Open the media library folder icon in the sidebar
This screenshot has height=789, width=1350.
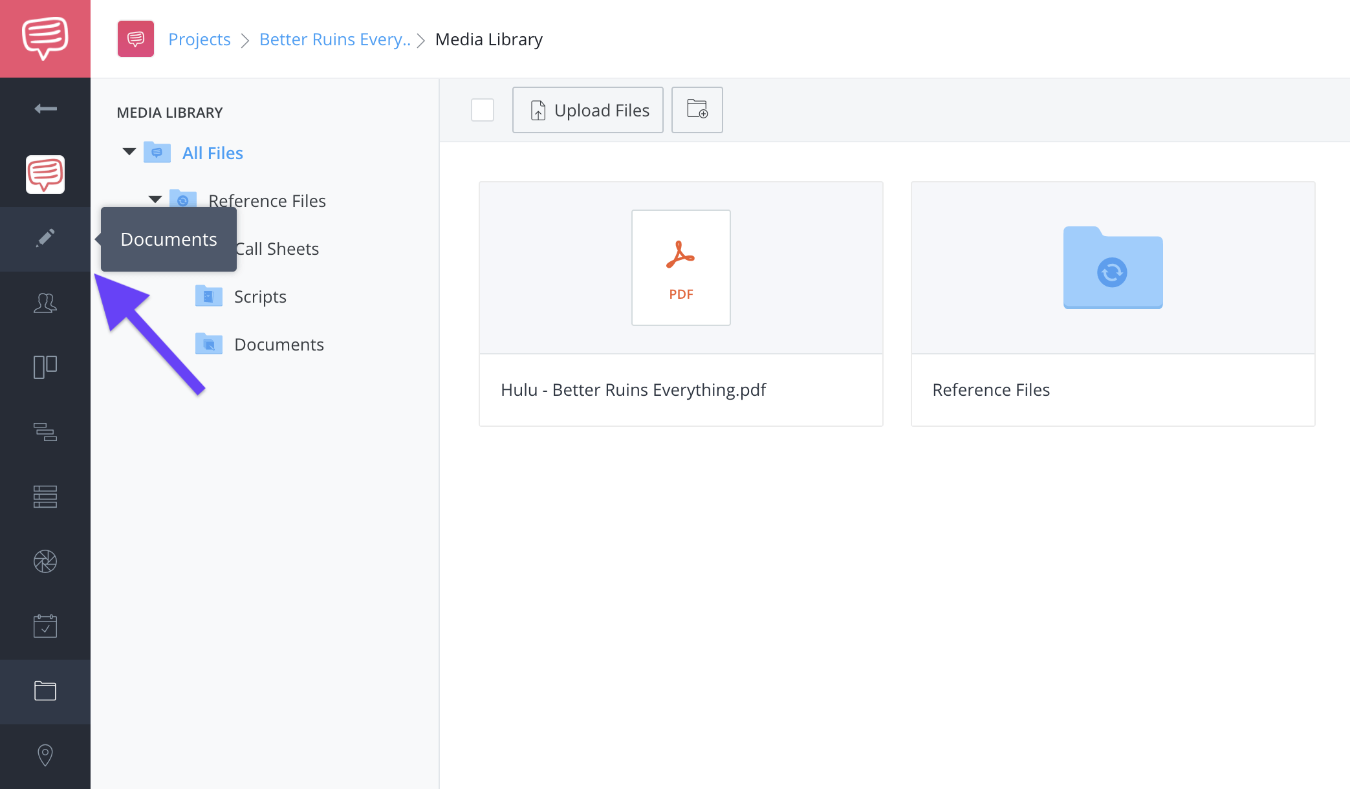click(45, 691)
